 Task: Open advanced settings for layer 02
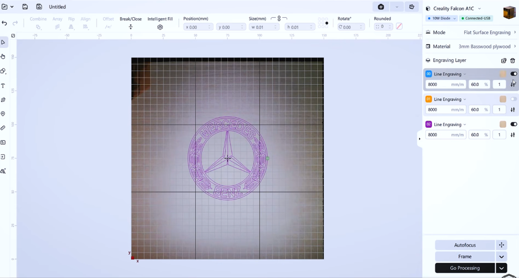pos(513,135)
